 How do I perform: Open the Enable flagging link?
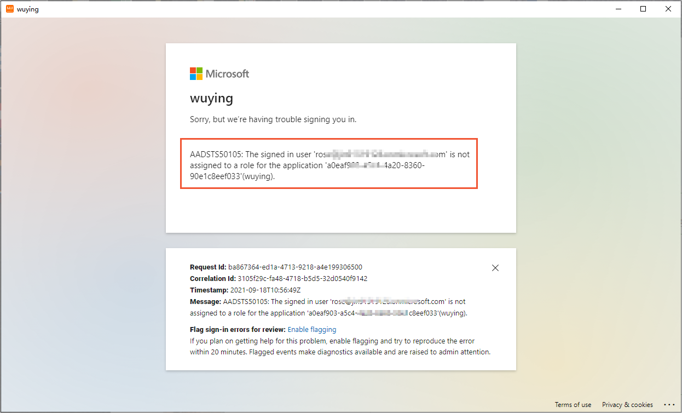pos(312,330)
